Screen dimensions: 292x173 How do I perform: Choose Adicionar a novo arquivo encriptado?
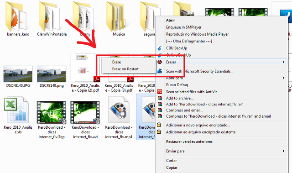198,125
